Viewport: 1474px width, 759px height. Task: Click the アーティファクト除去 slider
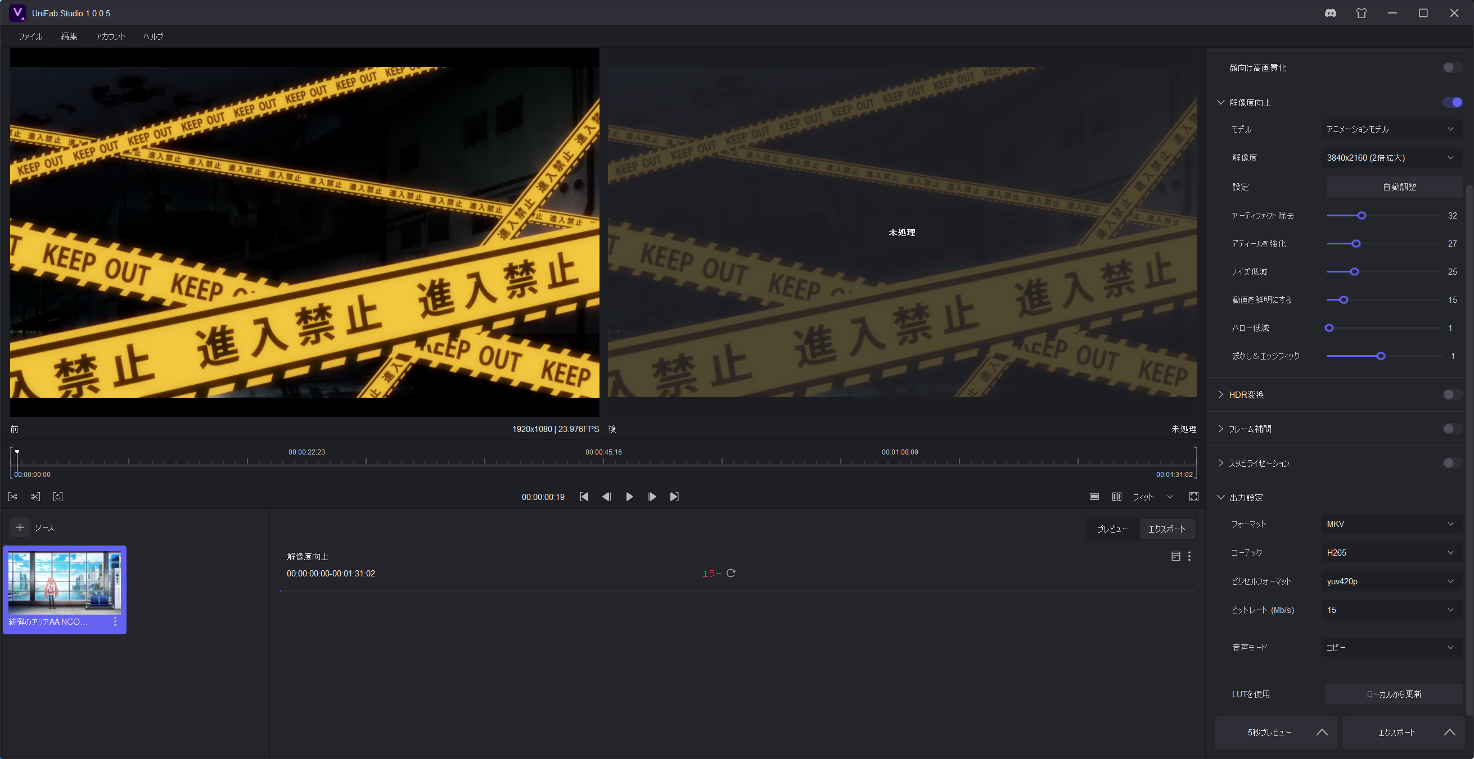[x=1383, y=216]
